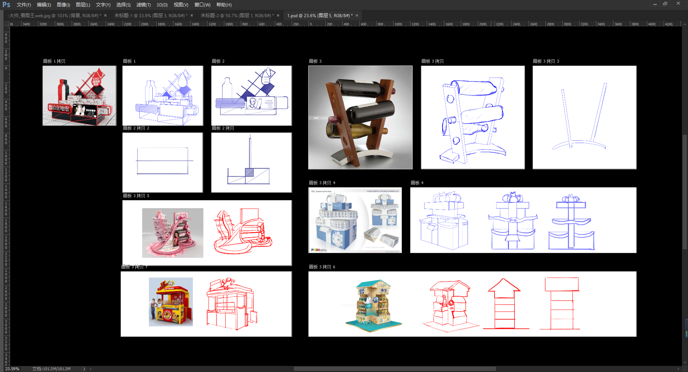Click the vertical scrollbar down arrow

pyautogui.click(x=685, y=362)
